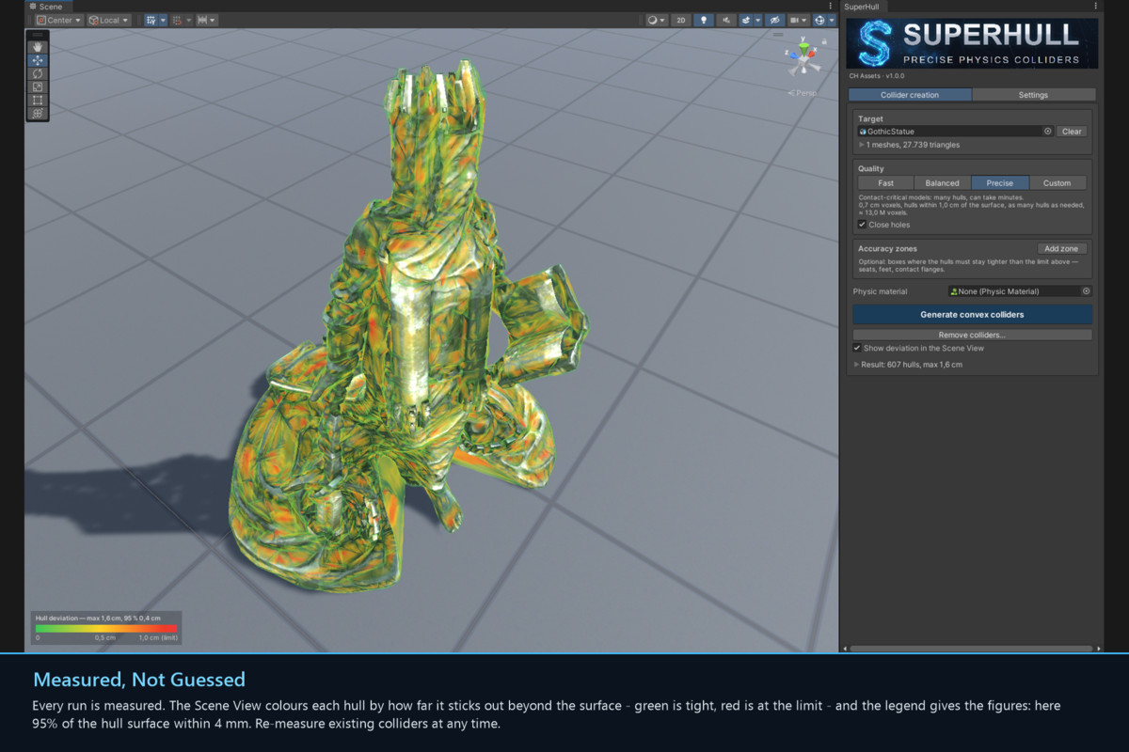Click the Add zone button
Image resolution: width=1129 pixels, height=752 pixels.
click(1061, 249)
